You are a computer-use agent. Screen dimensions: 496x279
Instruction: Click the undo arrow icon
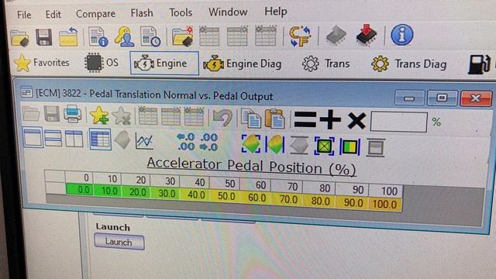[222, 118]
